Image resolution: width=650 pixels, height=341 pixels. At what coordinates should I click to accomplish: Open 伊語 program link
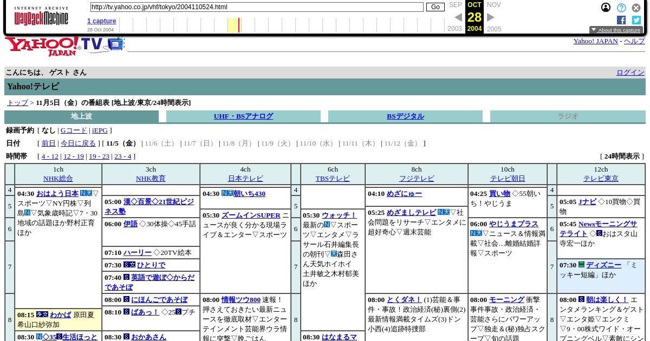[131, 224]
